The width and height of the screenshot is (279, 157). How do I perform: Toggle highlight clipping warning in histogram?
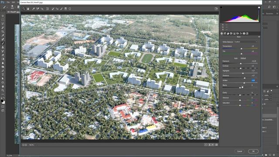(259, 7)
